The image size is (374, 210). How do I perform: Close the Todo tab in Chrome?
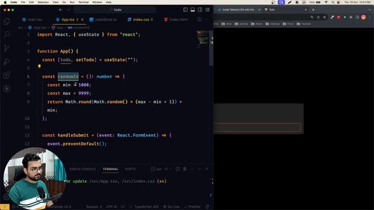click(x=306, y=10)
